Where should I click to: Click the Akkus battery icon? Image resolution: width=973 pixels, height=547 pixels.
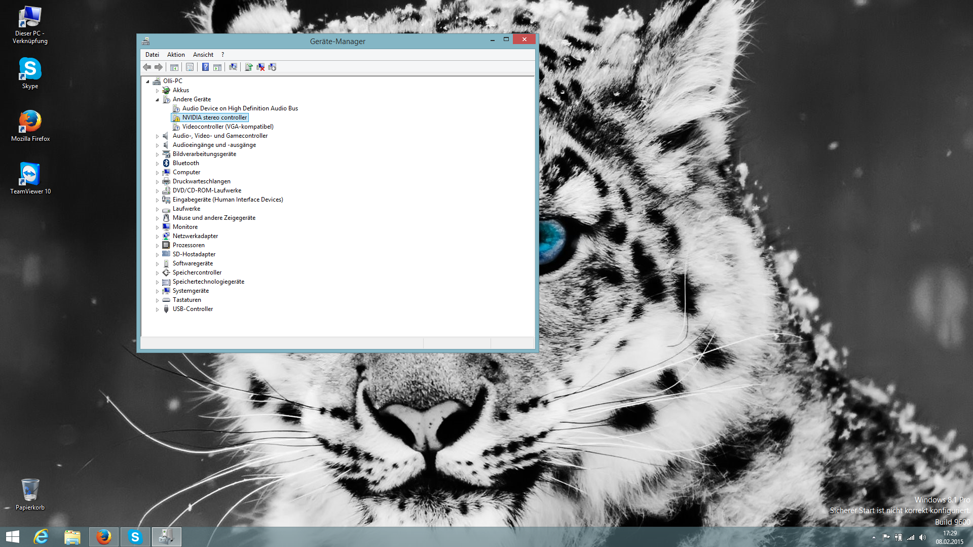[166, 90]
